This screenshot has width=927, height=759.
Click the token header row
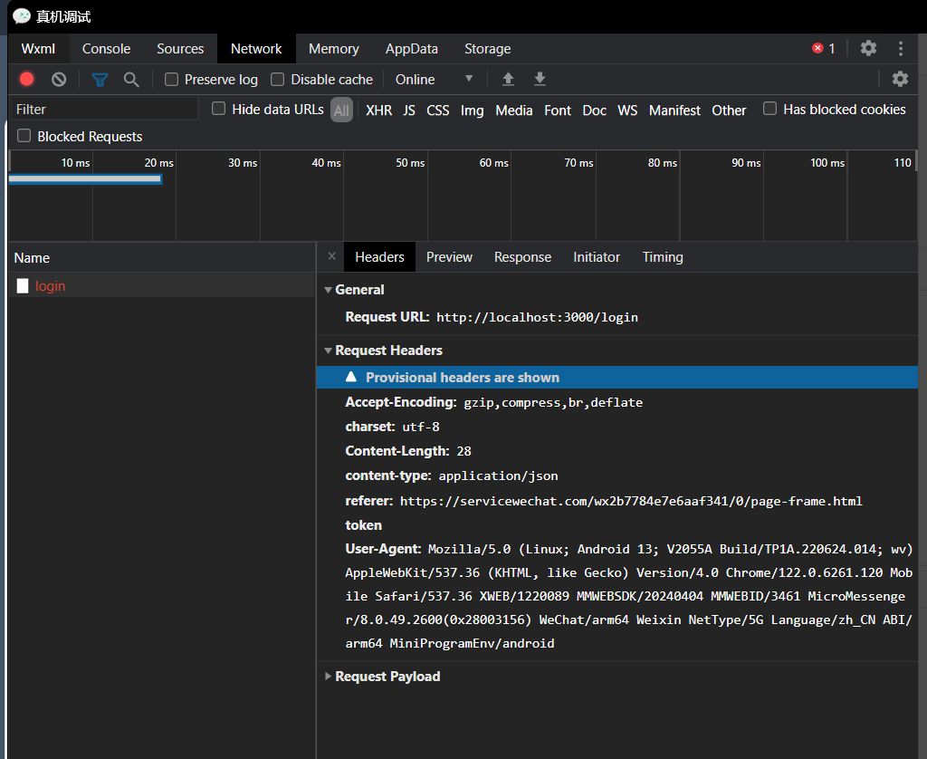[364, 525]
